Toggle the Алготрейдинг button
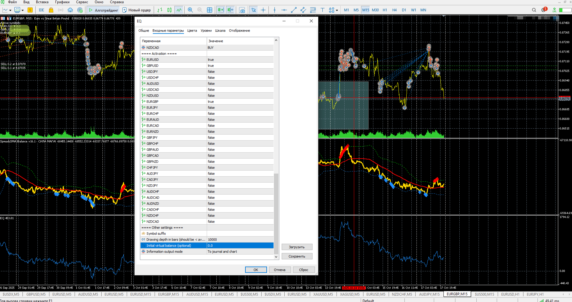Viewport: 572px width, 302px height. [103, 10]
